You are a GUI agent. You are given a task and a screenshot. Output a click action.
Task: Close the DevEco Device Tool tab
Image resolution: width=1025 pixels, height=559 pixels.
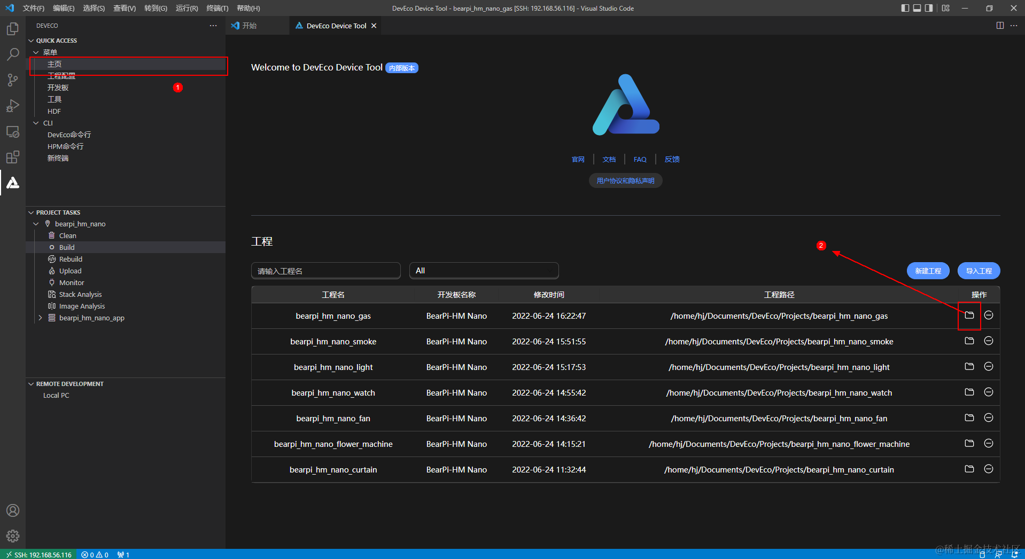(374, 26)
